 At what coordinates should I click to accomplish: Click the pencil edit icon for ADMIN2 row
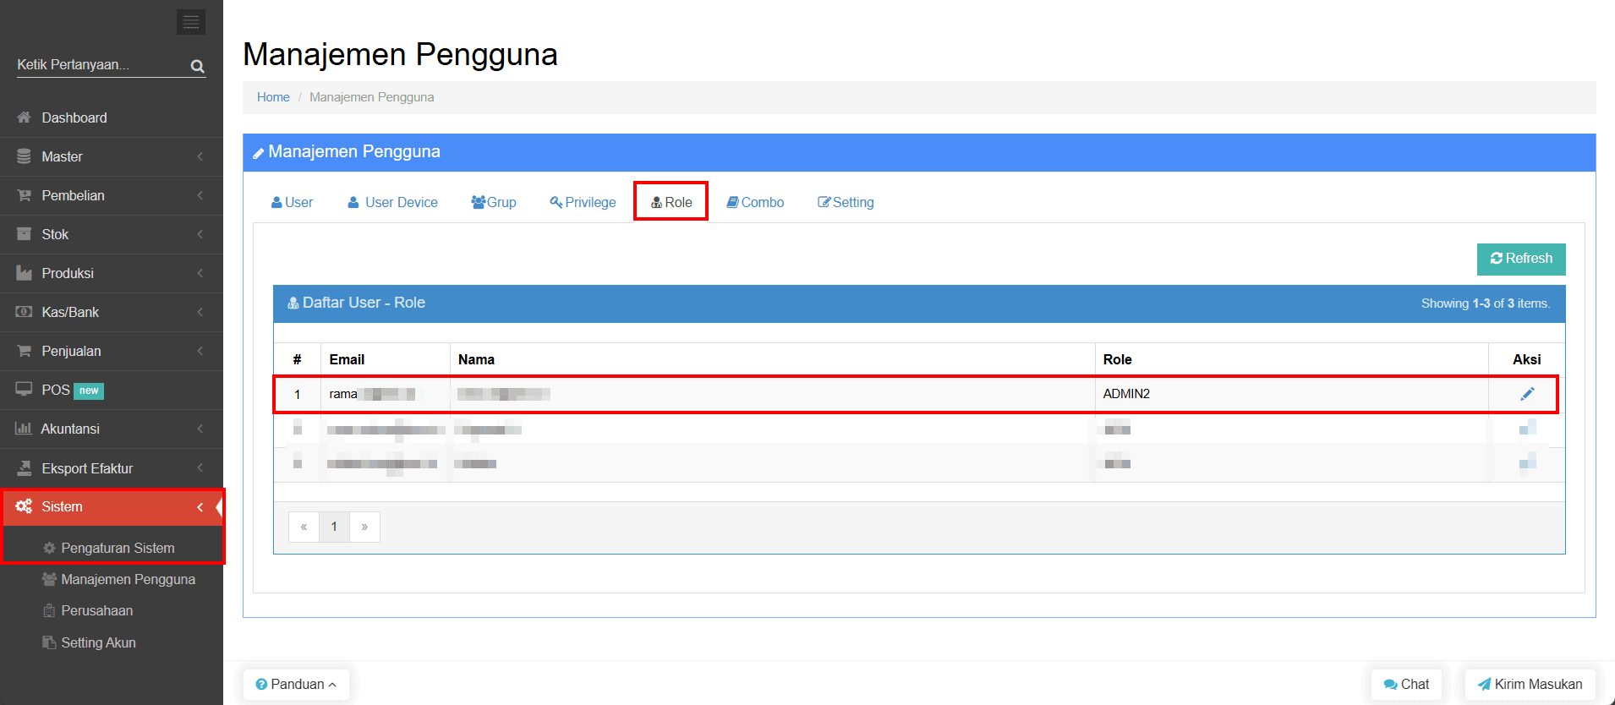1526,394
